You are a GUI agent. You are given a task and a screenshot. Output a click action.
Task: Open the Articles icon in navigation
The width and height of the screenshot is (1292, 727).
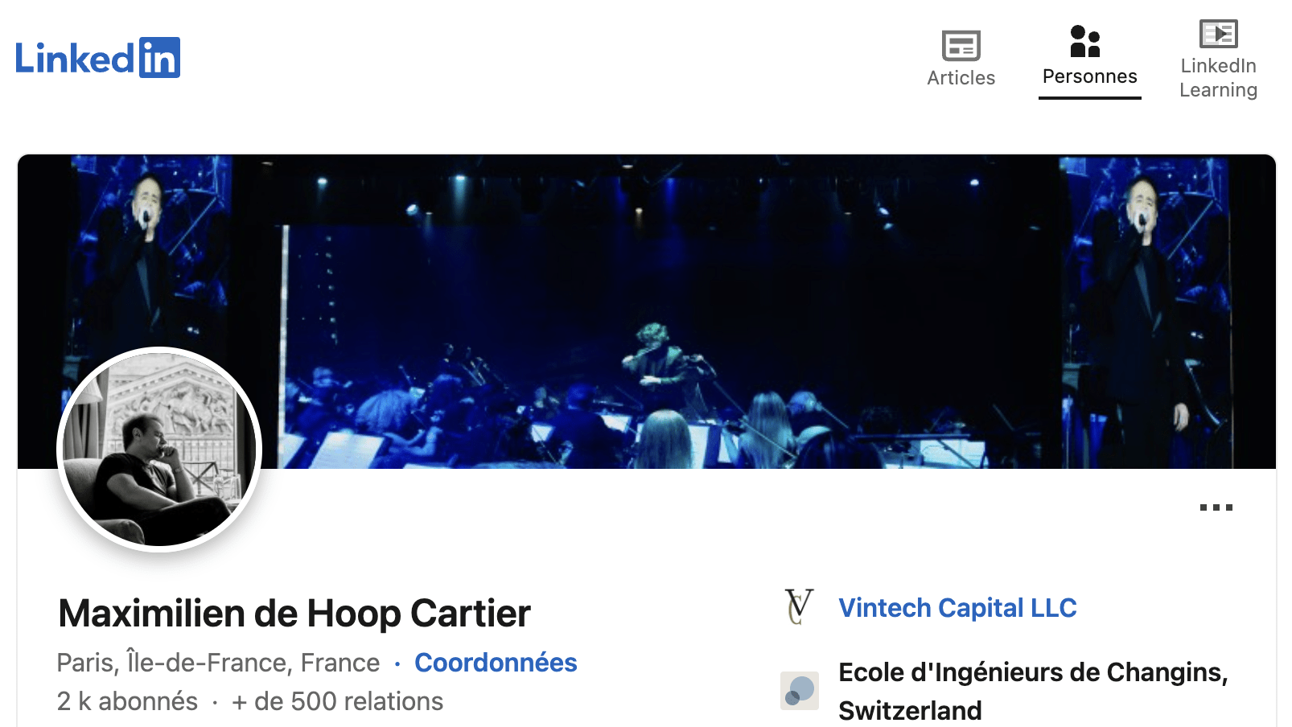pyautogui.click(x=961, y=46)
